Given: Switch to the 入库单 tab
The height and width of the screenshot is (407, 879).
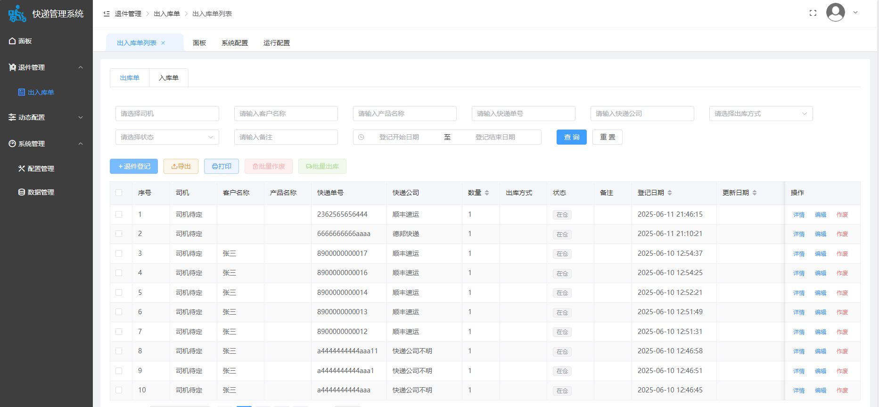Looking at the screenshot, I should [168, 78].
